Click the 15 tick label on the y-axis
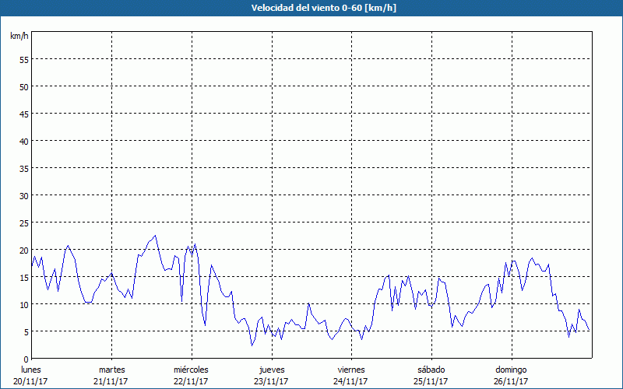This screenshot has width=623, height=389. point(23,277)
